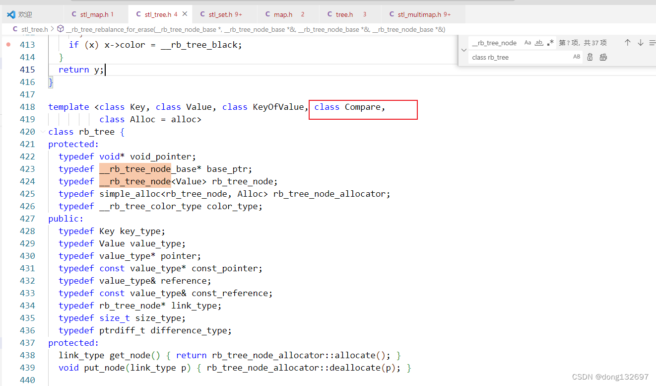Click the match count text 共 37 项
656x386 pixels.
(595, 43)
